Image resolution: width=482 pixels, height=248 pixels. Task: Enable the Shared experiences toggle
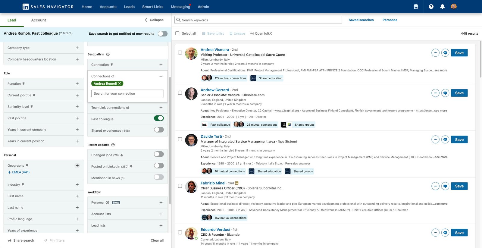coord(159,130)
